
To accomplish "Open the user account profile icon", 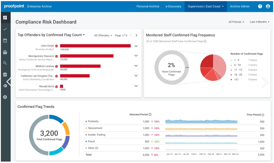I will coord(268,6).
